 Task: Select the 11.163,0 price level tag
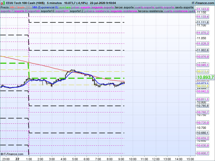203,9
